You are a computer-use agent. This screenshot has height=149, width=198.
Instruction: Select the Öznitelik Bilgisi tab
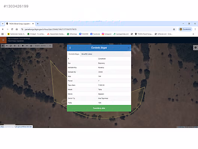tap(74, 54)
